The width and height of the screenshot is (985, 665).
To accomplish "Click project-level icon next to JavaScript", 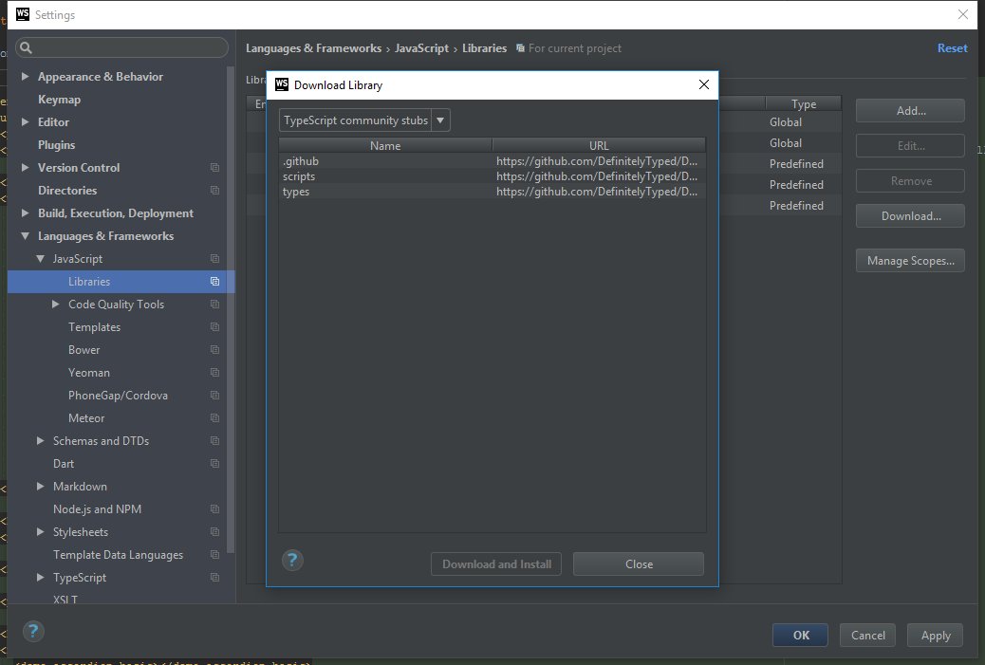I will pyautogui.click(x=214, y=259).
